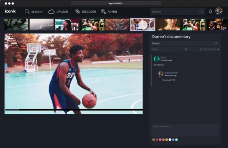The height and width of the screenshot is (148, 228).
Task: Open the Upload cloud icon
Action: [x=51, y=12]
